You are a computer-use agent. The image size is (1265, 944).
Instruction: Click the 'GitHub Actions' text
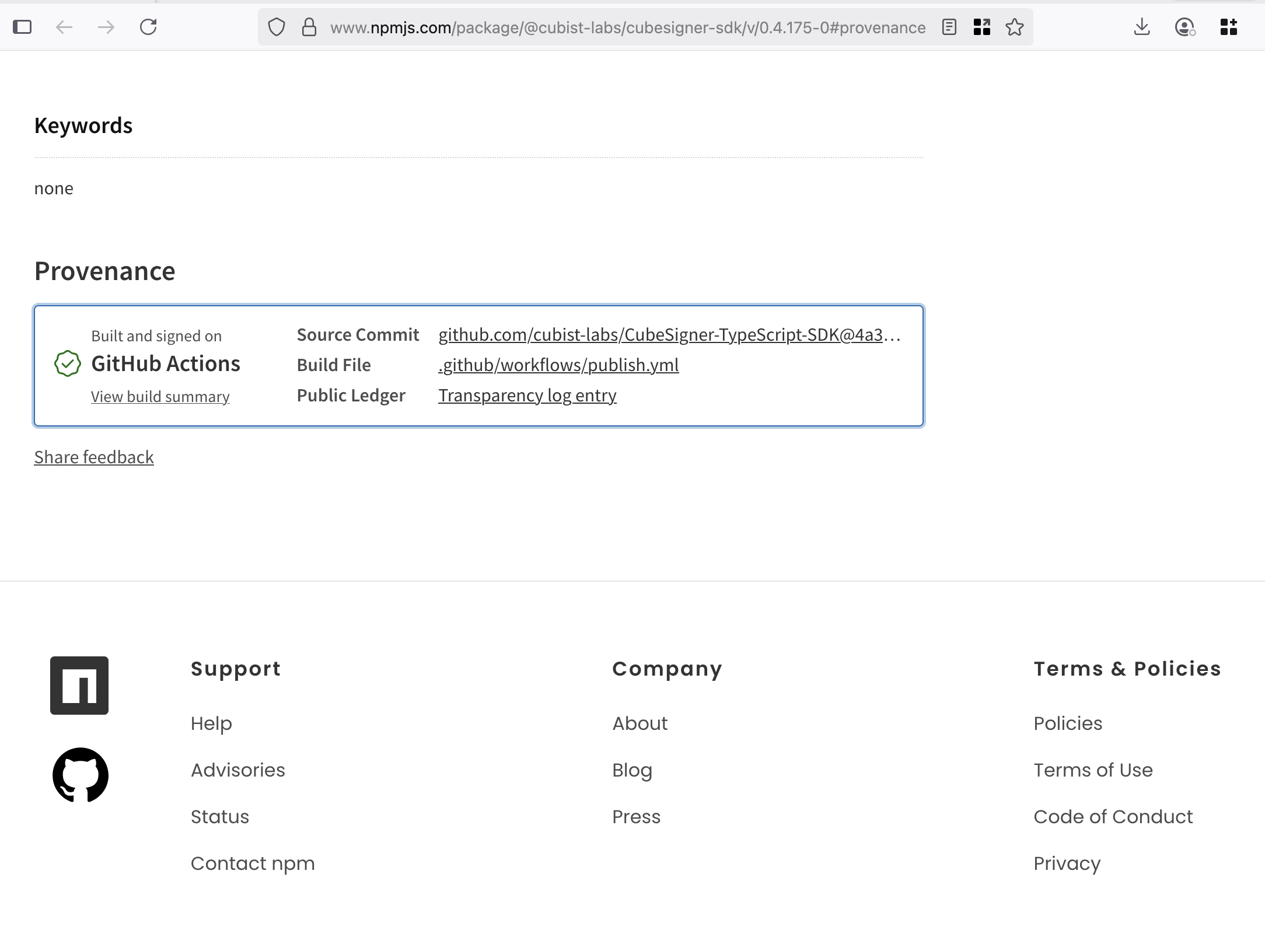[x=166, y=363]
